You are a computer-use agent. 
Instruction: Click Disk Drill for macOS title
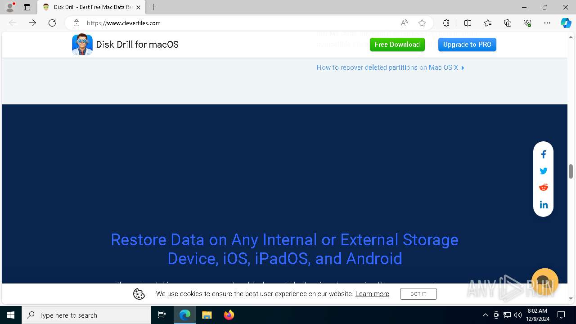(x=137, y=45)
